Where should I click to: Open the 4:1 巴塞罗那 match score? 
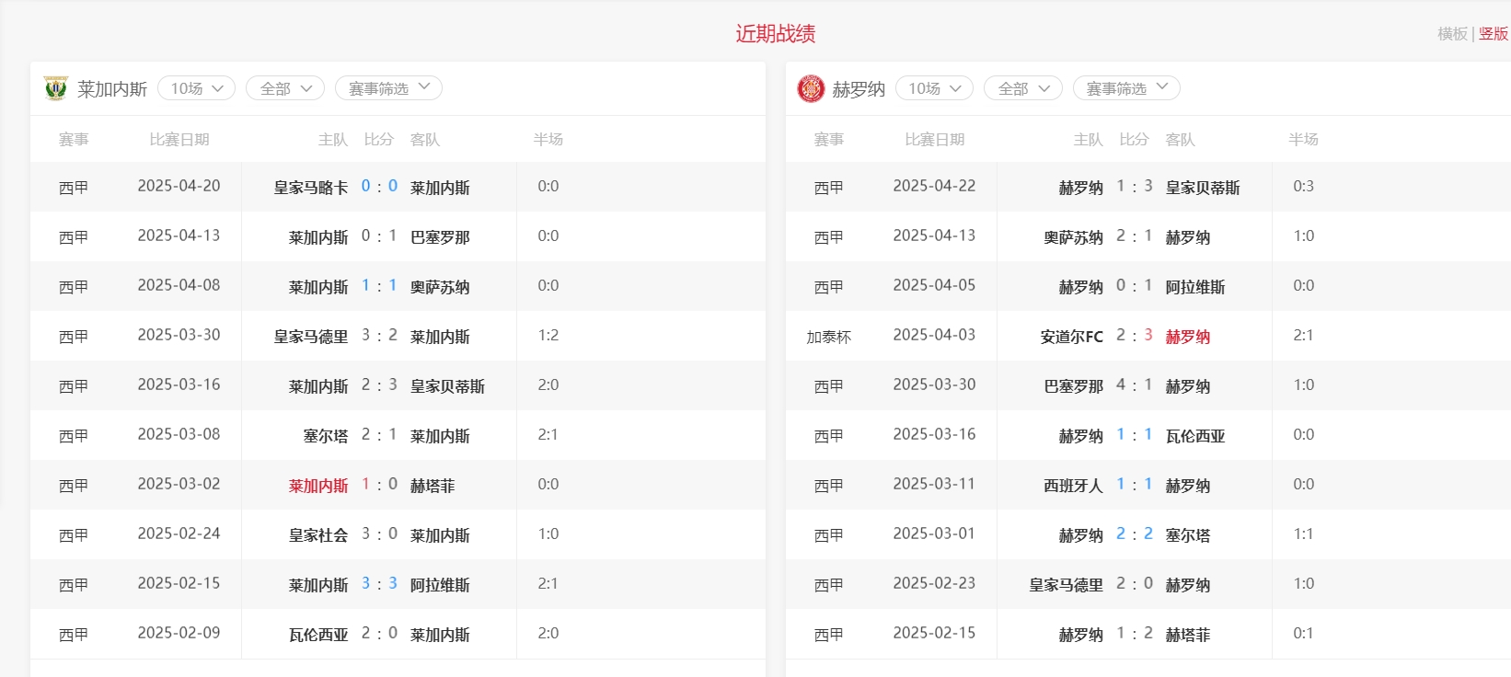pyautogui.click(x=1134, y=385)
